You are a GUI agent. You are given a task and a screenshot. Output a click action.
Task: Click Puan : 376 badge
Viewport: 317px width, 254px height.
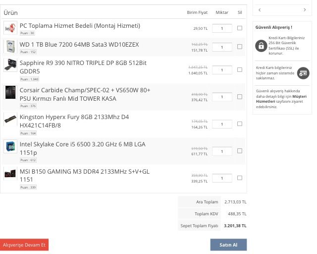click(x=28, y=106)
